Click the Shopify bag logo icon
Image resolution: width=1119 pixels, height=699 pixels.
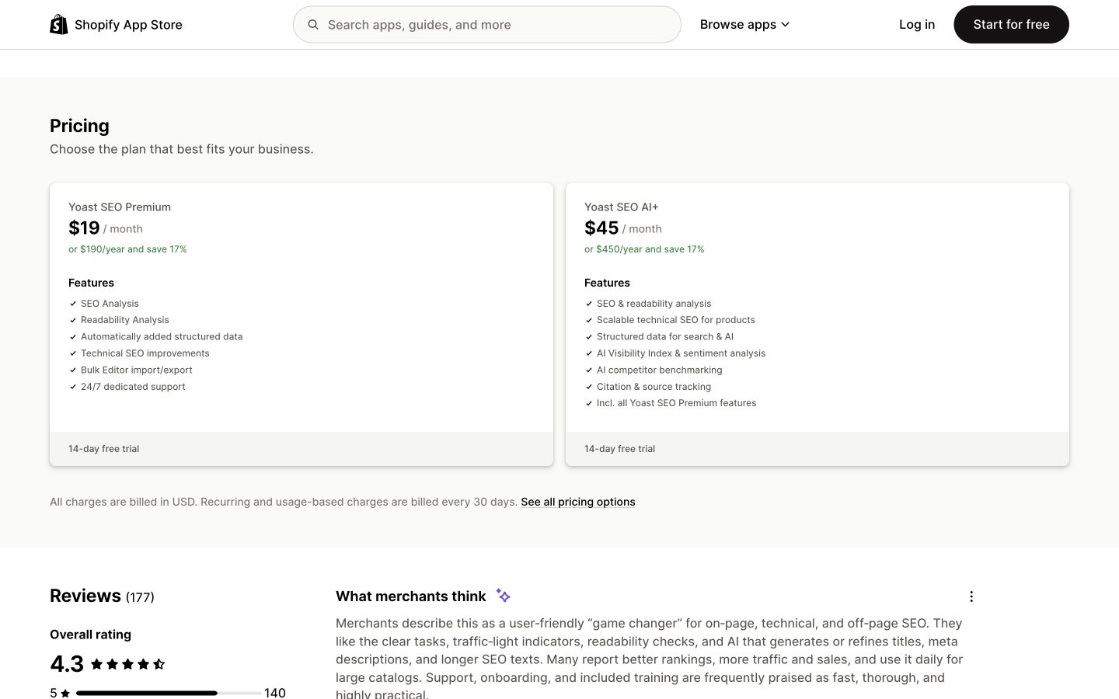[59, 25]
